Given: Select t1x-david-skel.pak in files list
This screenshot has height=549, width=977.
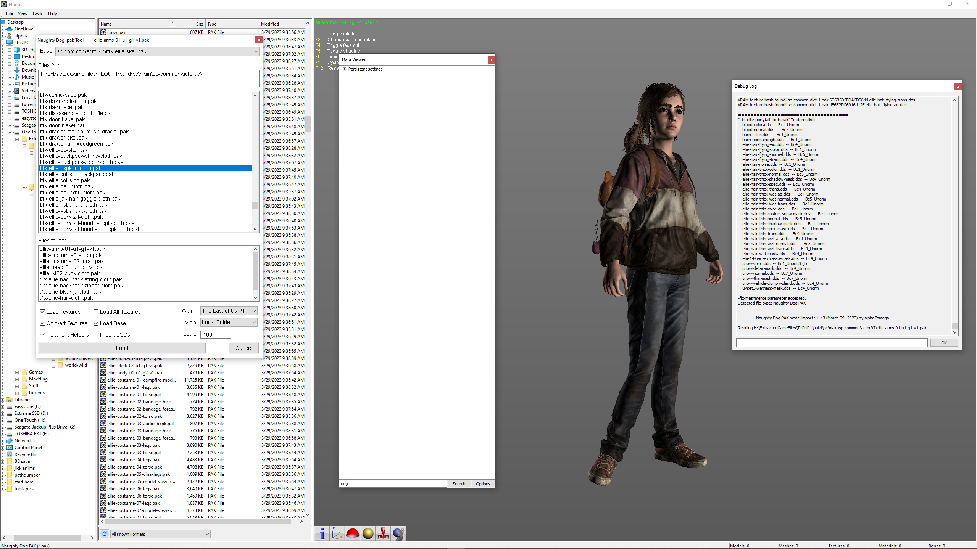Looking at the screenshot, I should tap(145, 107).
